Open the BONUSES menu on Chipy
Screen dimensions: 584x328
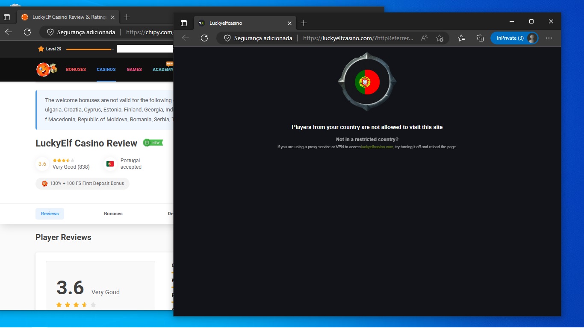76,70
